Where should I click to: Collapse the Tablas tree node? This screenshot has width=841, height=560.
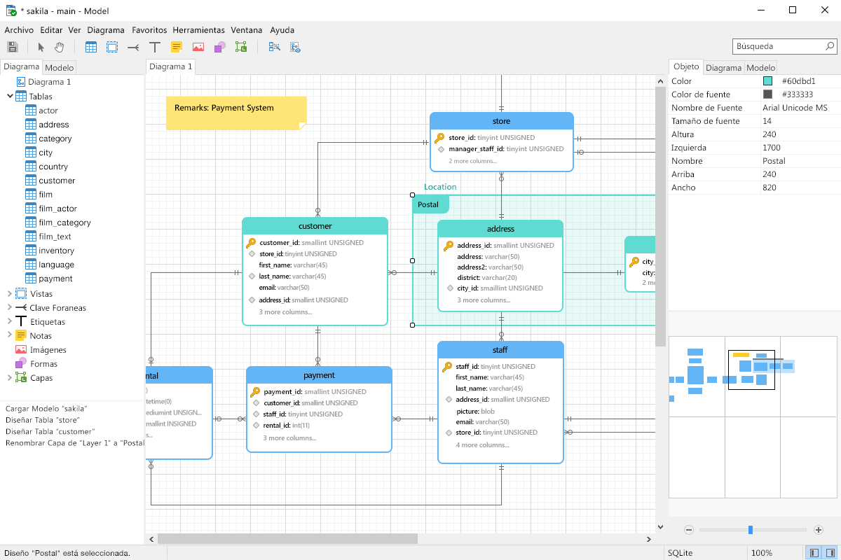click(10, 96)
